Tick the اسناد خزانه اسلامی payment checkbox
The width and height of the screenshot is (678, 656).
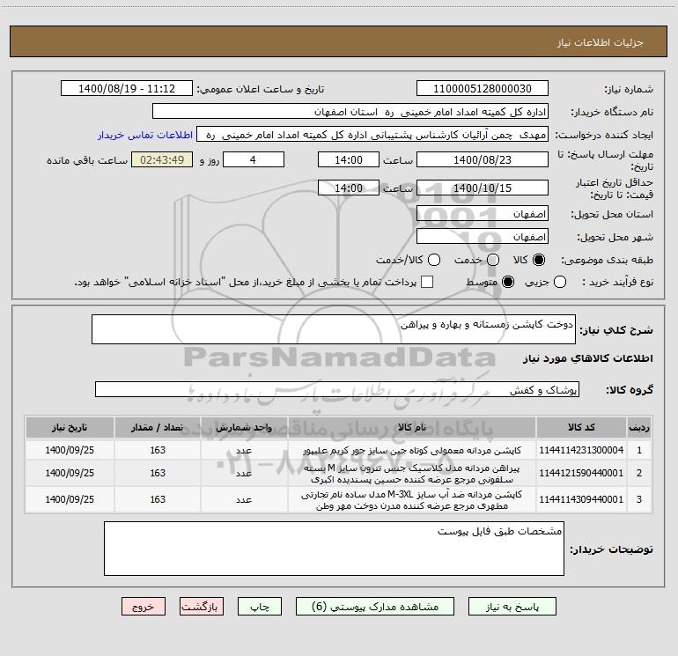click(x=427, y=282)
